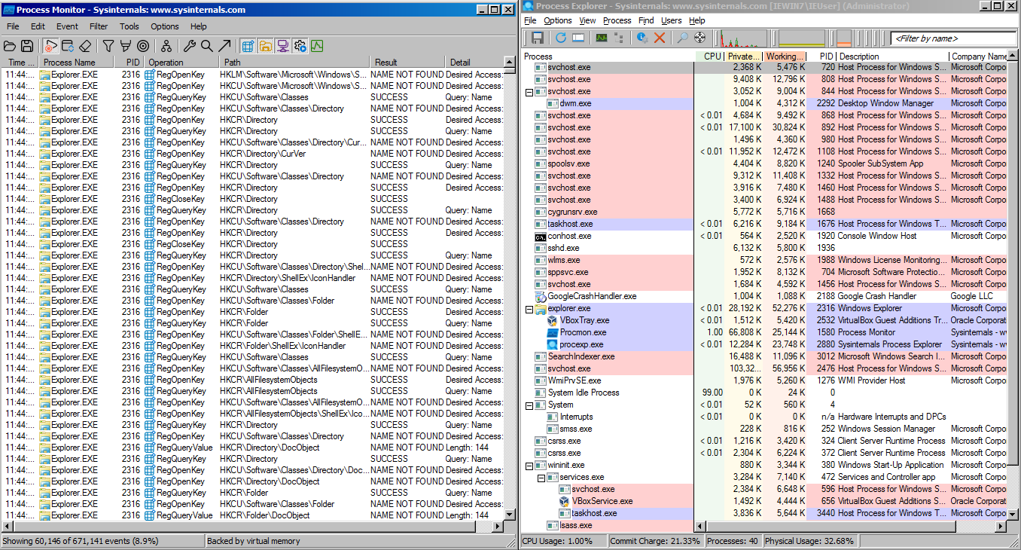Sort by the Operation column header in Process Monitor
This screenshot has height=550, width=1021.
click(x=181, y=63)
